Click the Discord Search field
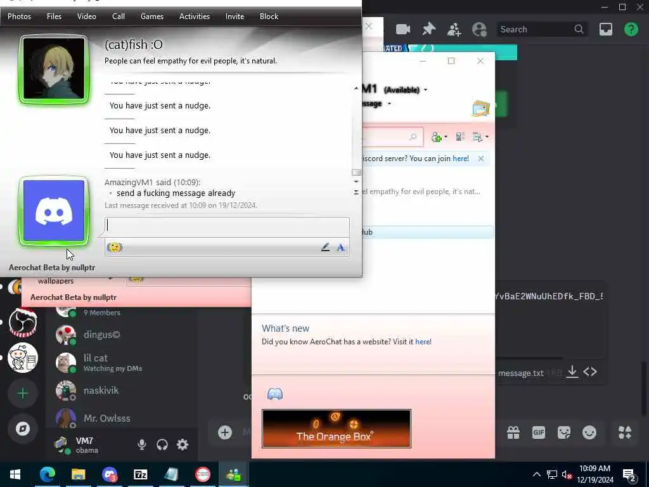 [x=542, y=29]
